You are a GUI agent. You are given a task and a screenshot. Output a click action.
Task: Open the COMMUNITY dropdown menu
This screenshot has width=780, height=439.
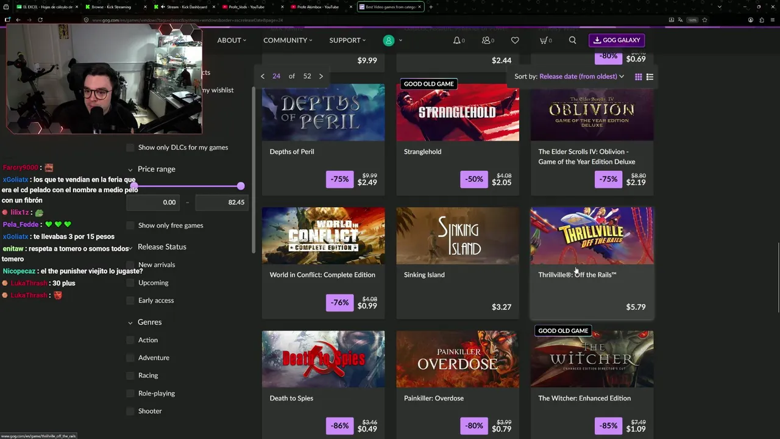click(288, 40)
